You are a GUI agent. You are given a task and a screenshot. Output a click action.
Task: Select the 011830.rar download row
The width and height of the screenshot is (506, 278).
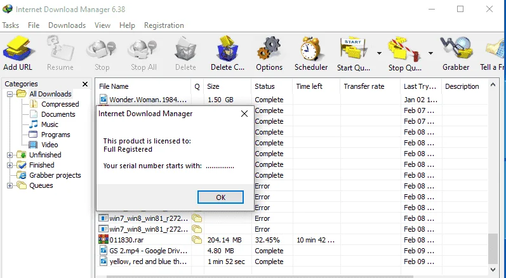coord(291,240)
